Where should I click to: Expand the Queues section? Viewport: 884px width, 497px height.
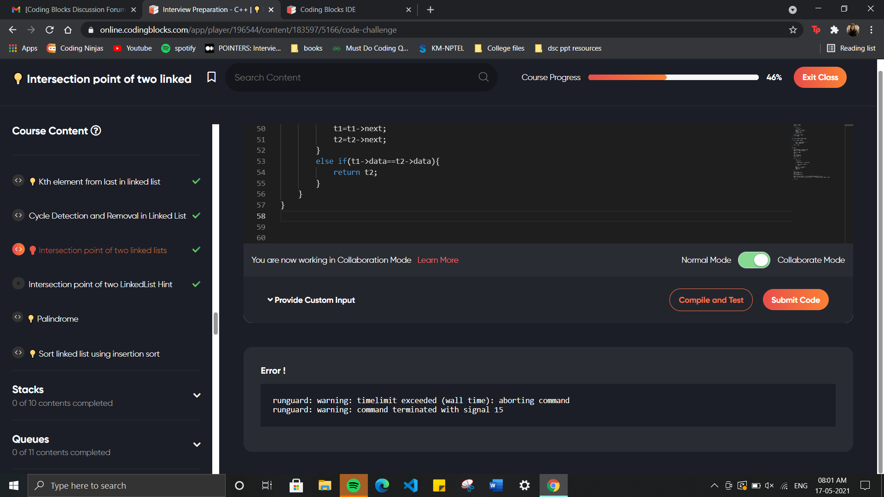click(x=197, y=445)
